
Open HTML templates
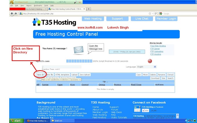coord(62,75)
